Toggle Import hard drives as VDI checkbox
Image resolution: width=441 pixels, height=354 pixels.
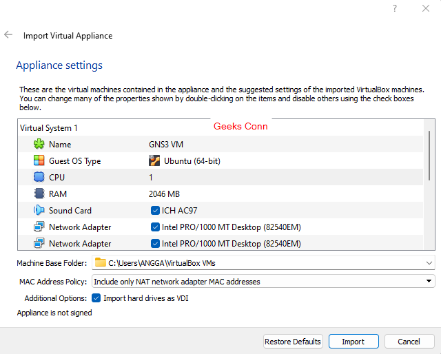coord(96,298)
